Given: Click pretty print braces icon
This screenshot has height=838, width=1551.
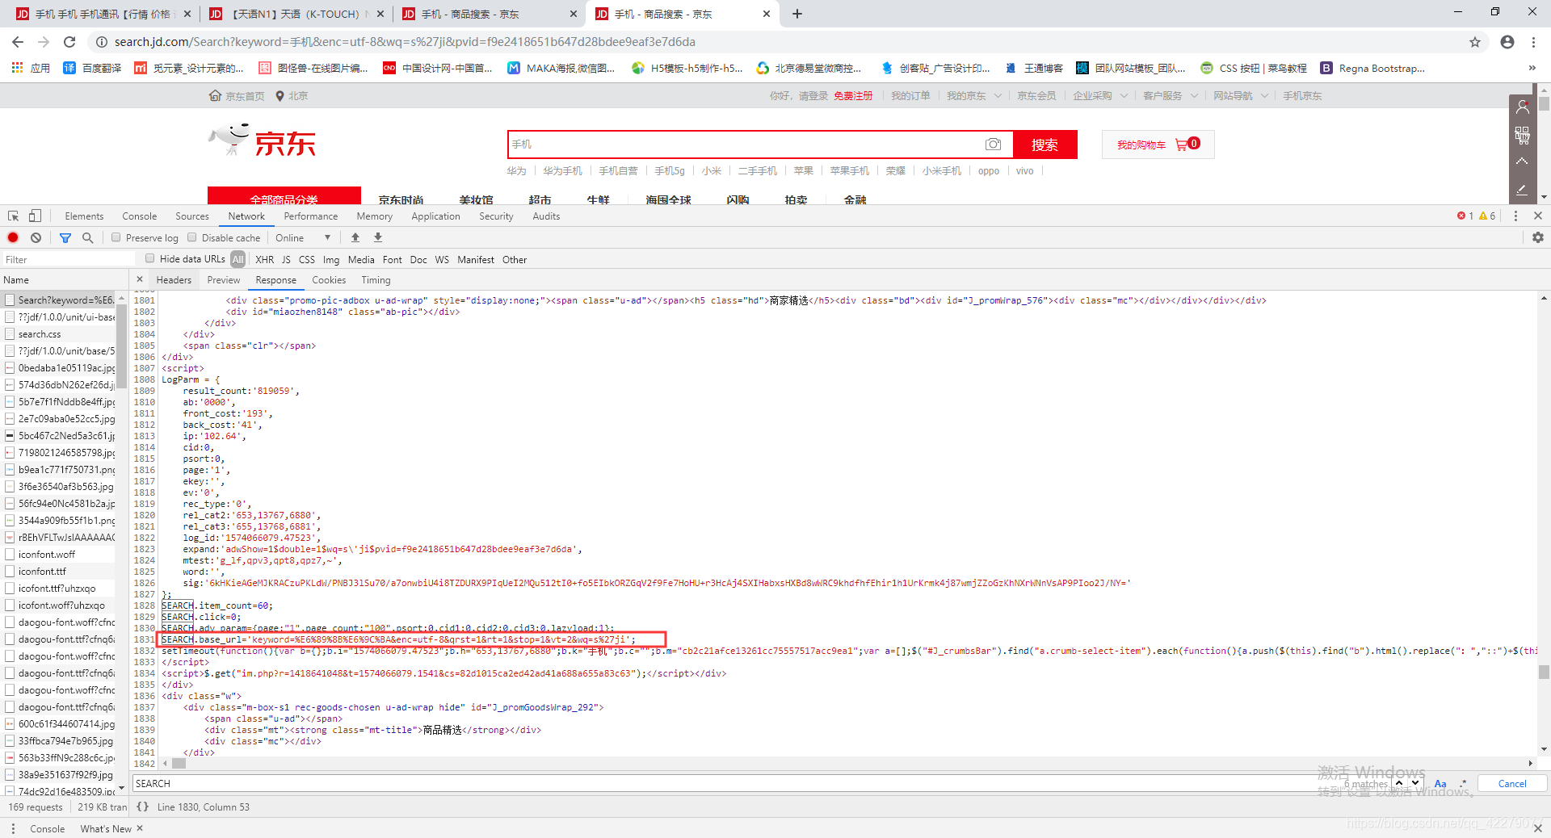Looking at the screenshot, I should [143, 807].
